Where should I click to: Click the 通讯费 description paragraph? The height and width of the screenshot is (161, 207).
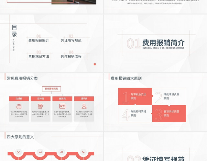point(84,114)
